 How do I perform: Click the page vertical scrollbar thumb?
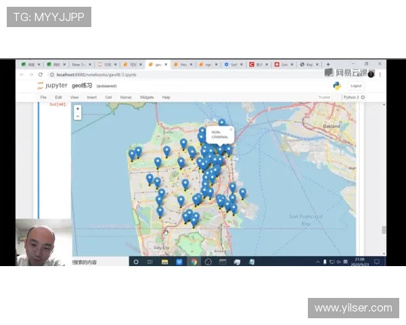coord(384,230)
